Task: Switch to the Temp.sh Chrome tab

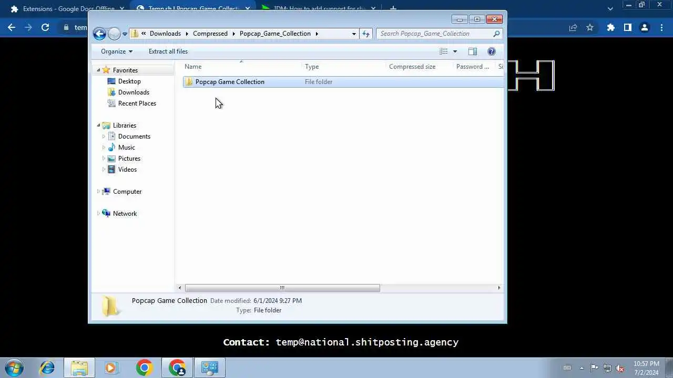Action: point(193,9)
